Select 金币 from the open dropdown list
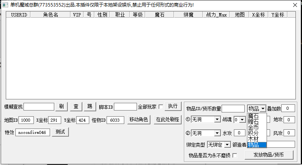 point(257,127)
